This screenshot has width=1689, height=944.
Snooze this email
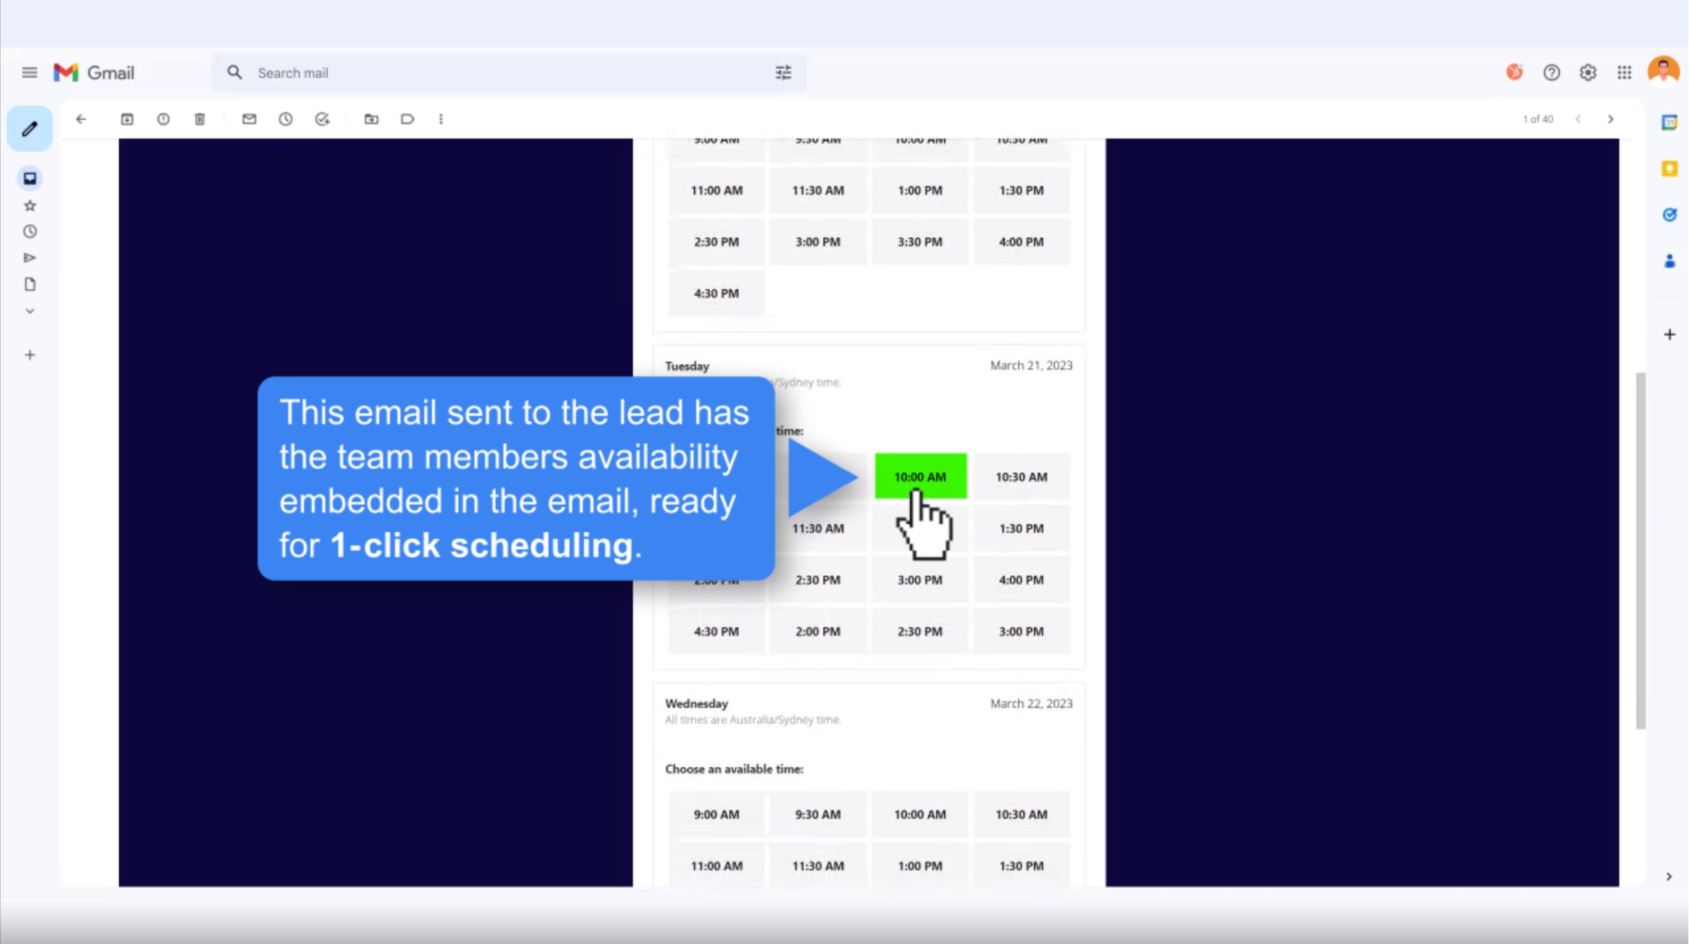pyautogui.click(x=286, y=119)
